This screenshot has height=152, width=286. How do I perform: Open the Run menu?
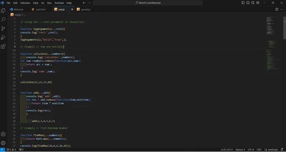50,3
